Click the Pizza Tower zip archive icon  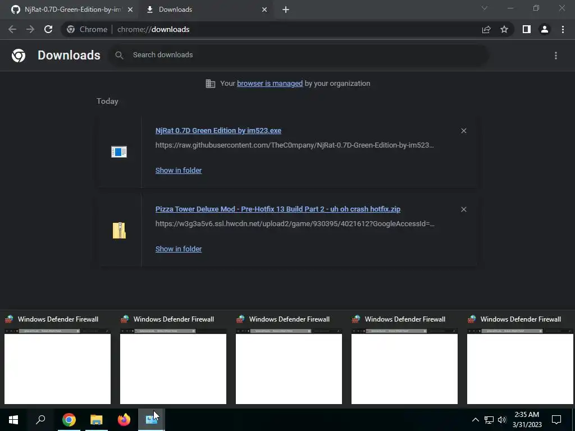click(x=119, y=231)
